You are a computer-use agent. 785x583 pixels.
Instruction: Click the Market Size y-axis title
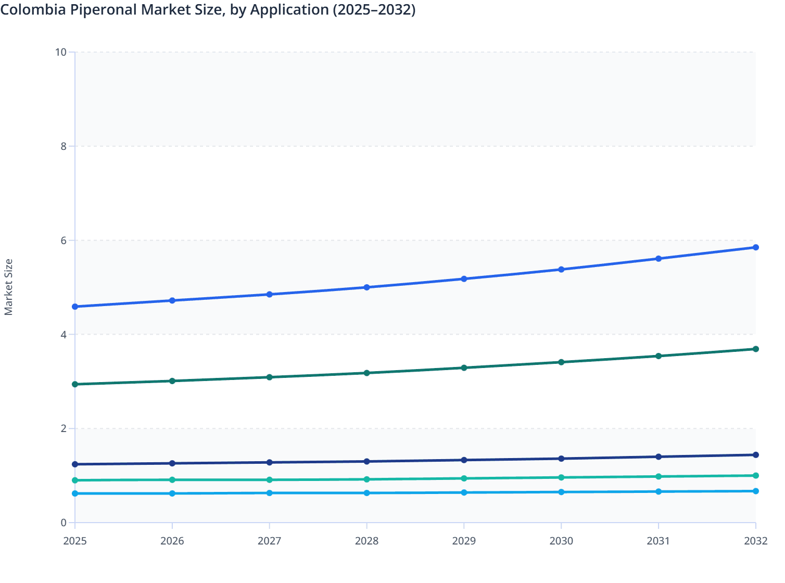pyautogui.click(x=9, y=287)
